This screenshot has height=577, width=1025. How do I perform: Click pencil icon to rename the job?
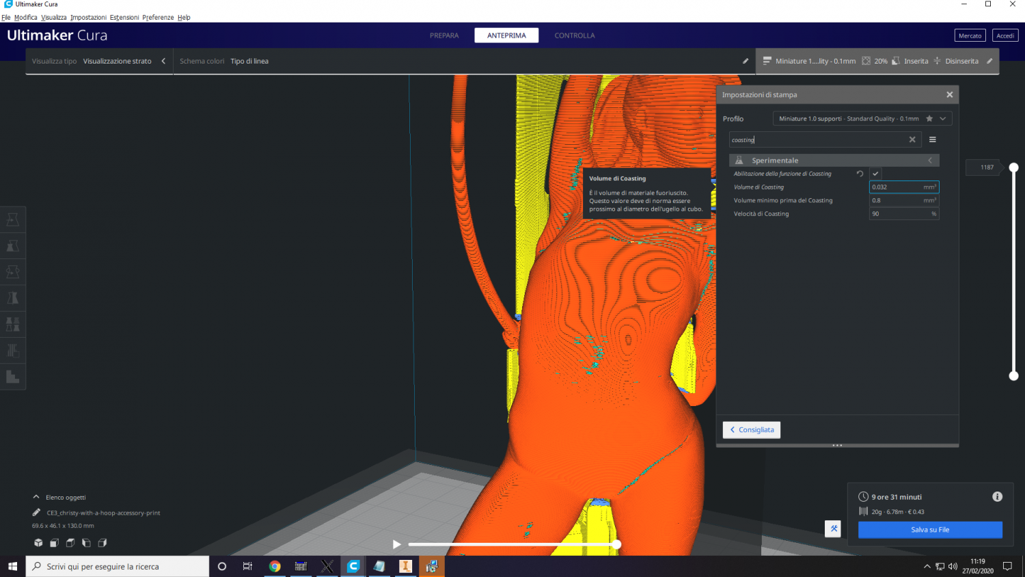[36, 512]
